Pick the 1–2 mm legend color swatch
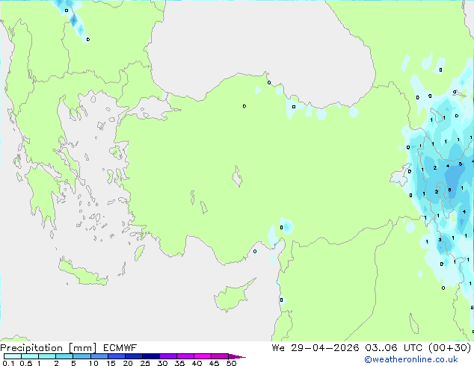The width and height of the screenshot is (474, 366). 47,356
